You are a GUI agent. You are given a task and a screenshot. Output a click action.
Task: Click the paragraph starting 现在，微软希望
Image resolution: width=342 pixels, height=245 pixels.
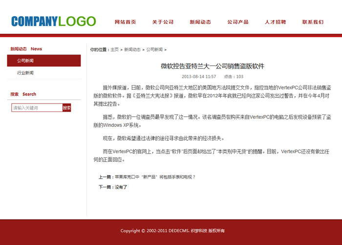164,138
